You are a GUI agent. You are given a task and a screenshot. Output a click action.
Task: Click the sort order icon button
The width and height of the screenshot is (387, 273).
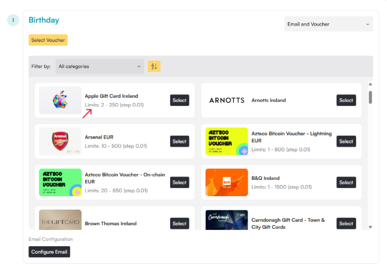[154, 66]
